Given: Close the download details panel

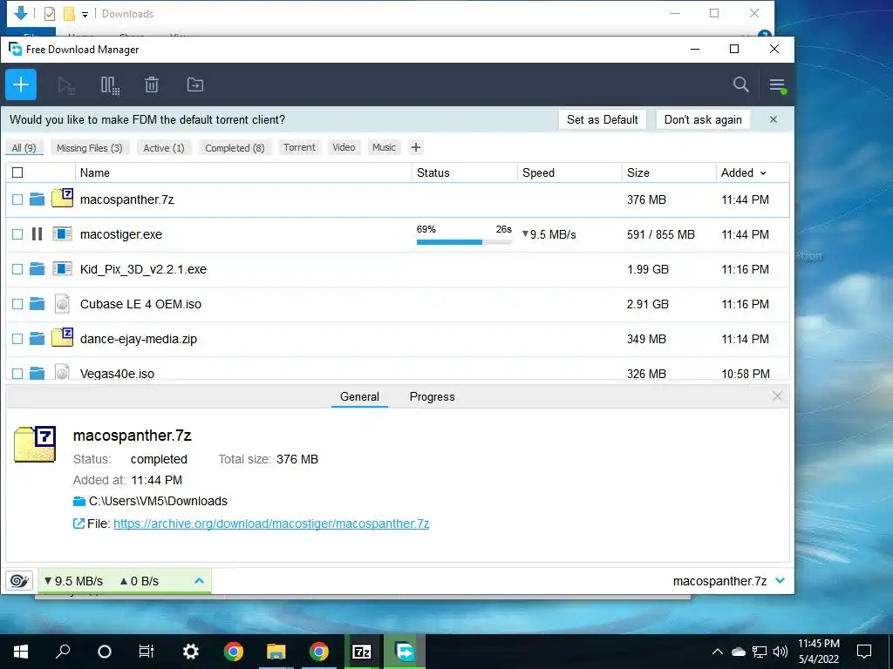Looking at the screenshot, I should point(777,396).
